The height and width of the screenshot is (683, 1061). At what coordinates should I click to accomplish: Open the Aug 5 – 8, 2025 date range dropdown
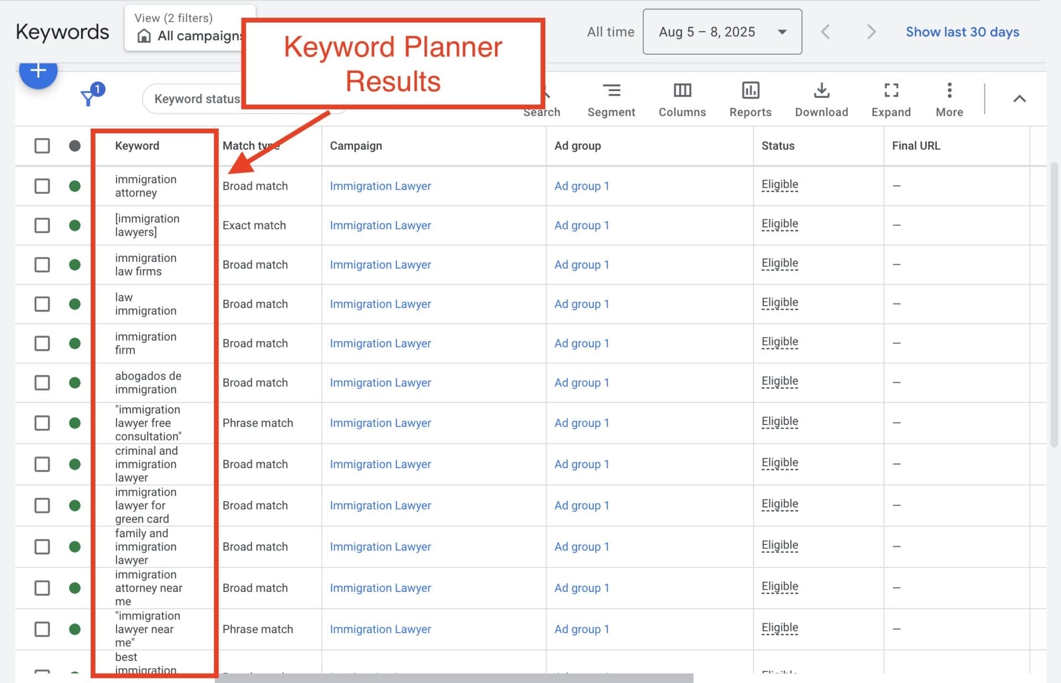coord(722,31)
